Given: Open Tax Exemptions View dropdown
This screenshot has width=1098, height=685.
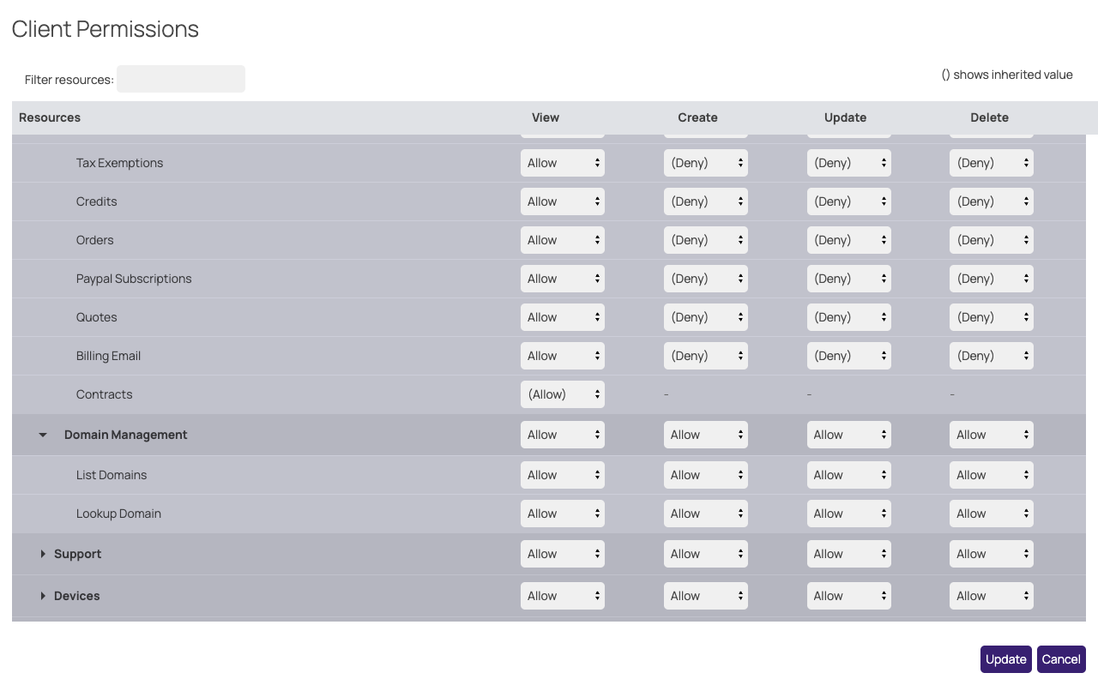Looking at the screenshot, I should click(x=563, y=163).
